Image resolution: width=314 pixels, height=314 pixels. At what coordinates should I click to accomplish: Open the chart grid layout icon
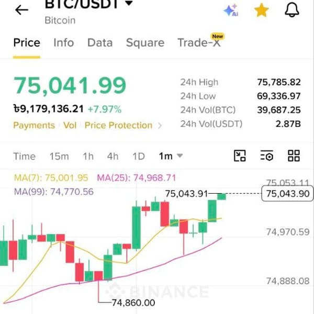tap(294, 156)
